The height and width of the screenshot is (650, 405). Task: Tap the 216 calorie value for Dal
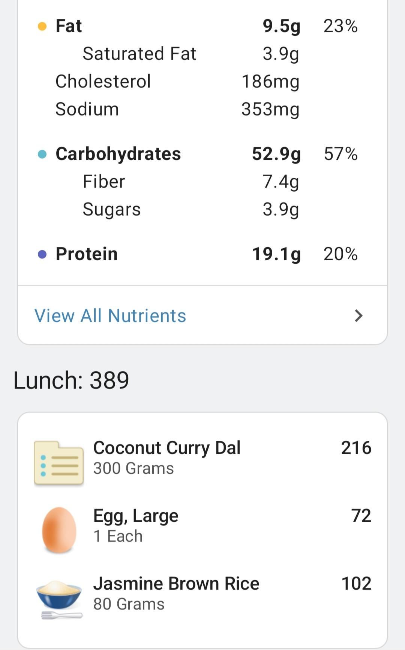click(x=356, y=447)
